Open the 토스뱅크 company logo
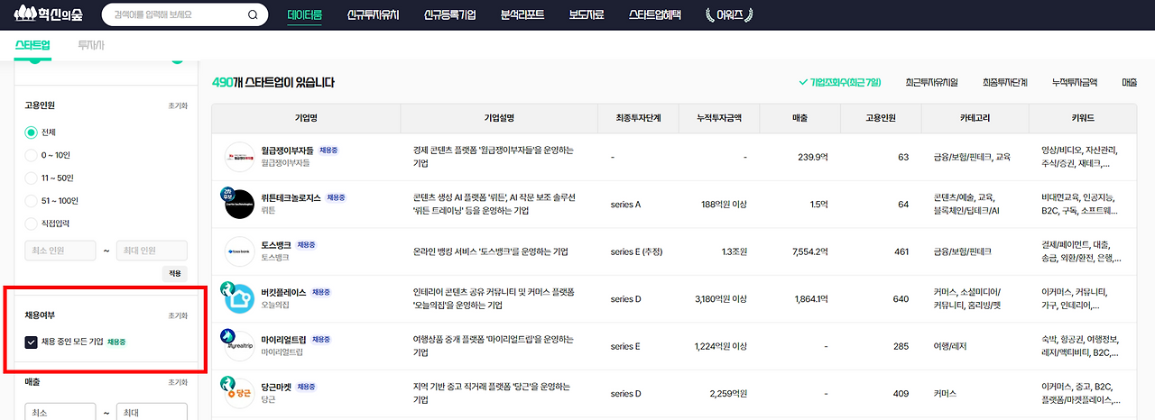 tap(239, 251)
